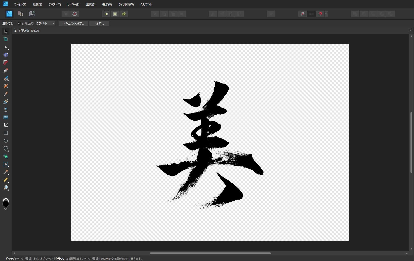
Task: Expand the Heart shape tool flyout
Action: click(6, 149)
